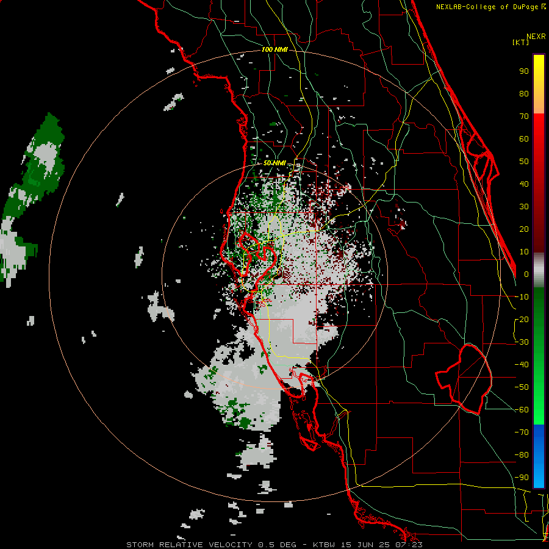Click the -50 knots scale label
Image resolution: width=549 pixels, height=549 pixels.
click(522, 387)
